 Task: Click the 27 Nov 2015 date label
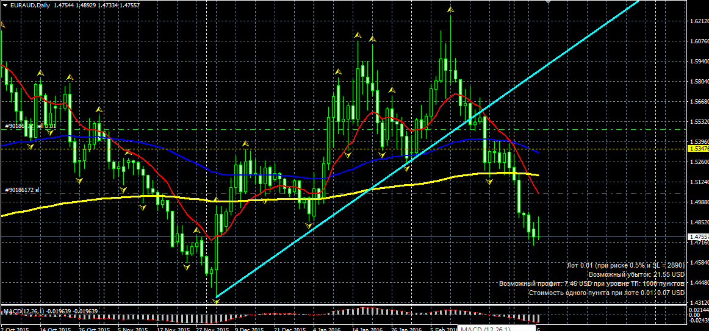[212, 329]
